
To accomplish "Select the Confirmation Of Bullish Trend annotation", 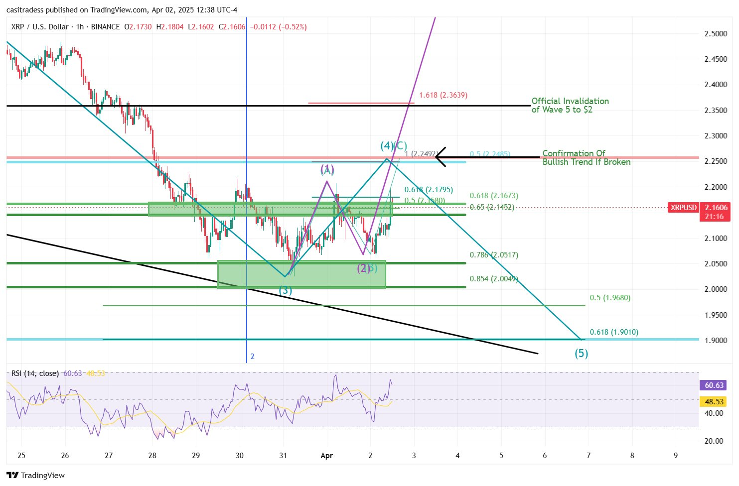I will click(x=586, y=158).
